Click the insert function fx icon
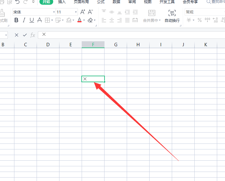 33,35
